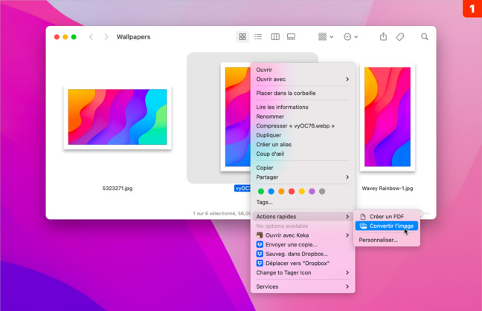Viewport: 482px width, 311px height.
Task: Apply the purple tag color
Action: (312, 191)
